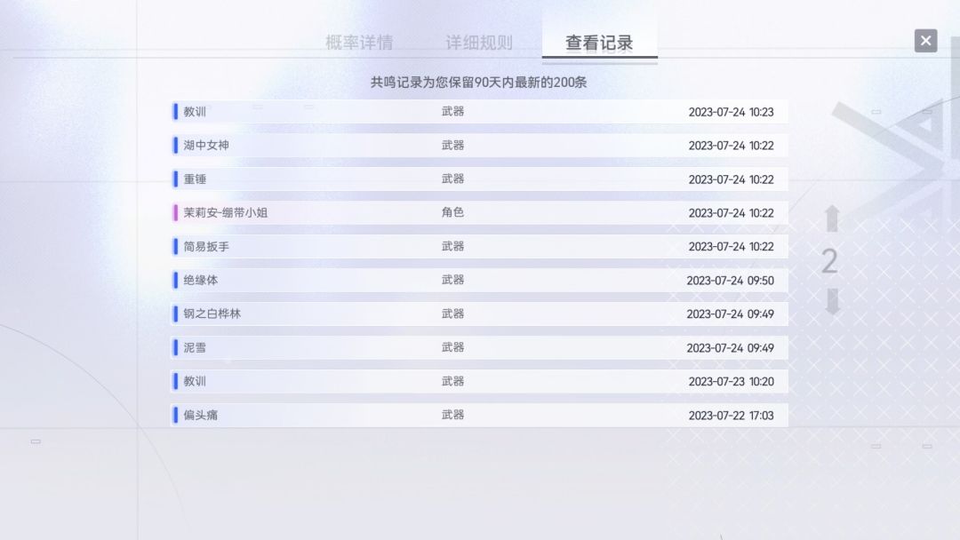Click 武器 label in 绝缘体 row

[x=452, y=280]
